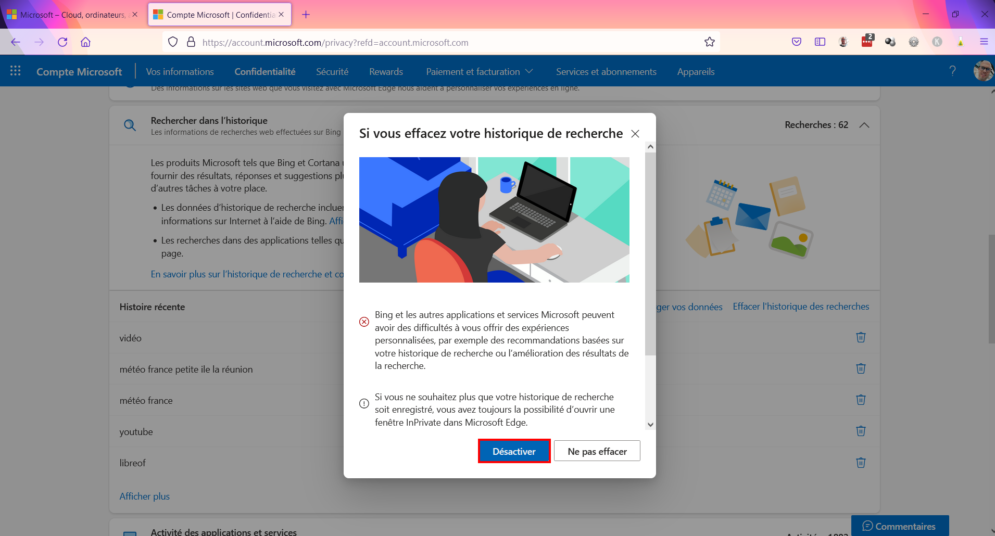Close the Microsoft – Cloud tab
995x536 pixels.
point(135,15)
